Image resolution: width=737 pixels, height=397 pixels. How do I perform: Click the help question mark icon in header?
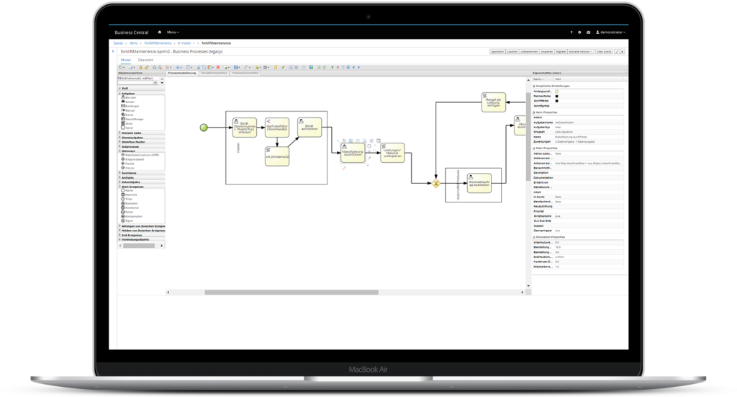pos(571,32)
